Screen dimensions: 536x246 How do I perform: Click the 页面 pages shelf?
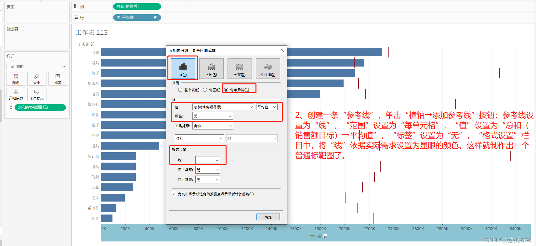37,12
